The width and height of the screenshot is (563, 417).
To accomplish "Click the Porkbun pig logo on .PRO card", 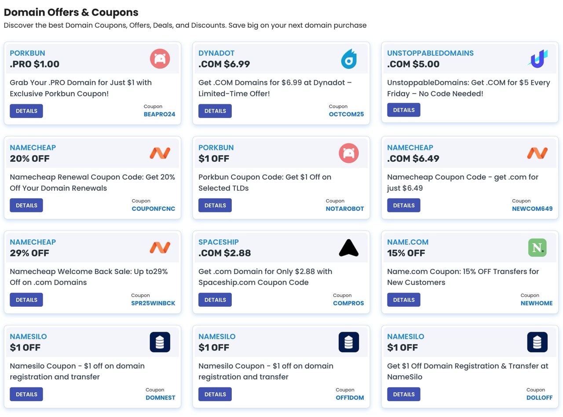I will (160, 59).
